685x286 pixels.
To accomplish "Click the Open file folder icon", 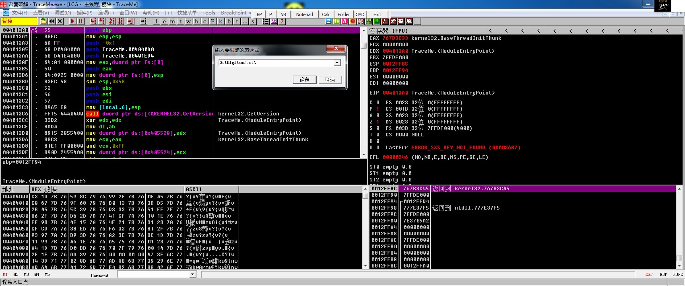I will 43,21.
